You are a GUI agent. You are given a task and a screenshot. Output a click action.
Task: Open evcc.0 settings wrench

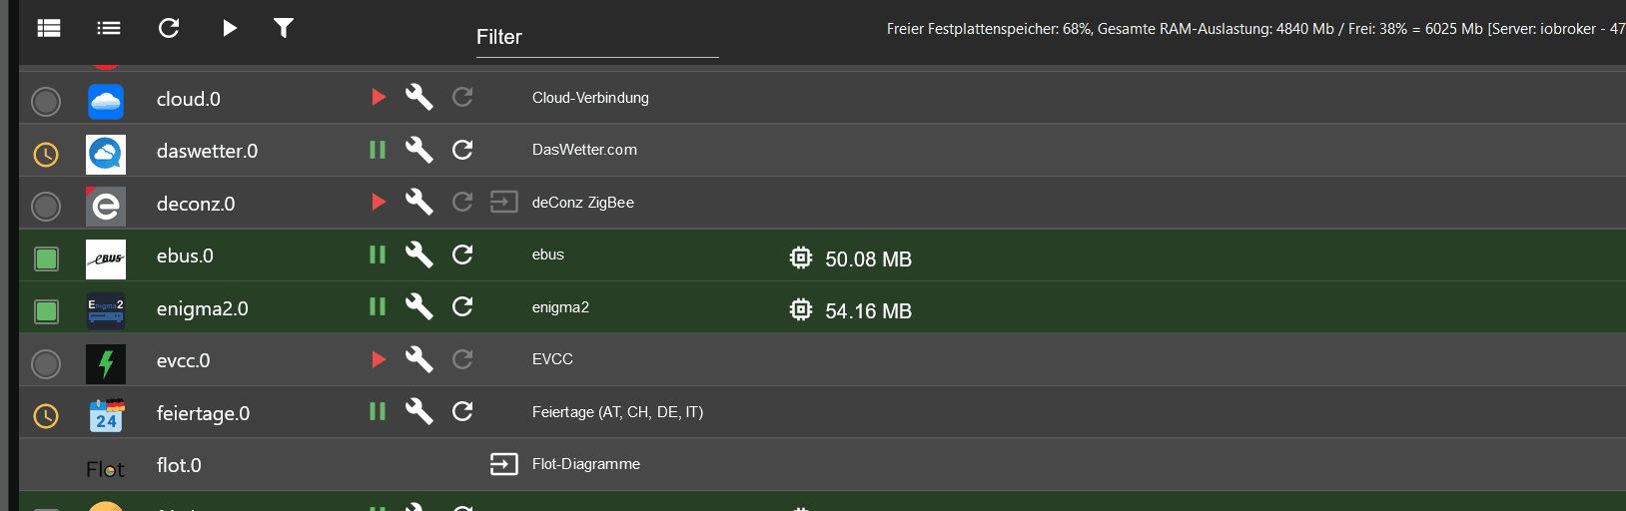pos(419,359)
